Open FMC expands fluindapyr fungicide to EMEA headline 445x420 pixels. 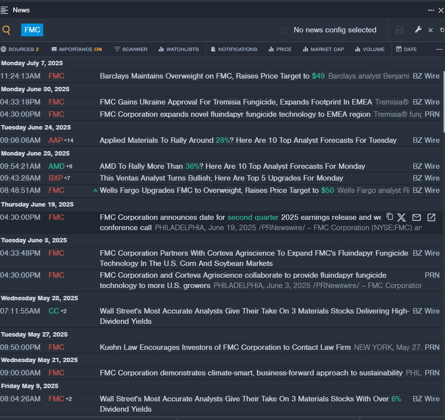coord(235,114)
